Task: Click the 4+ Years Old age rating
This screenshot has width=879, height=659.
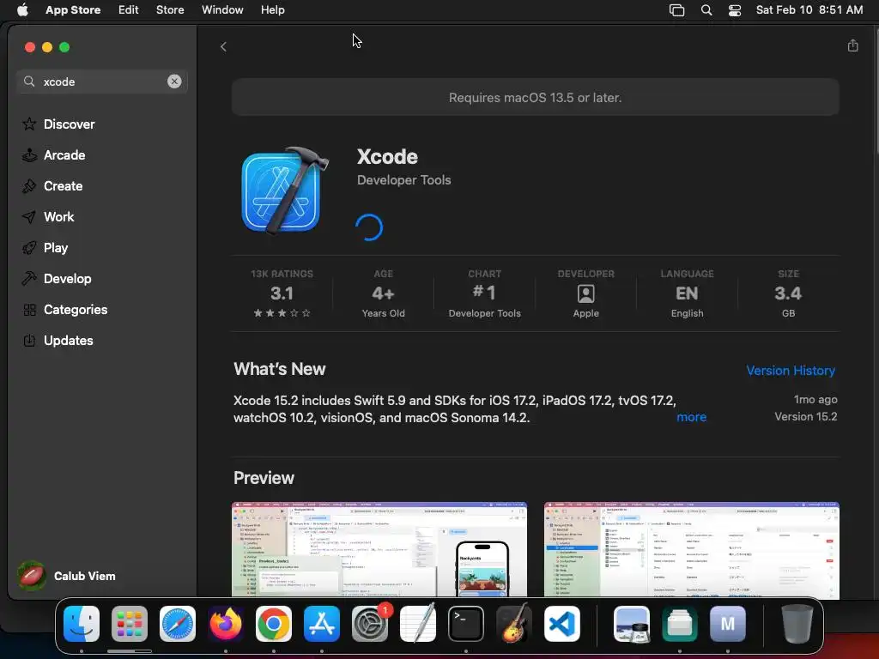Action: click(x=383, y=293)
